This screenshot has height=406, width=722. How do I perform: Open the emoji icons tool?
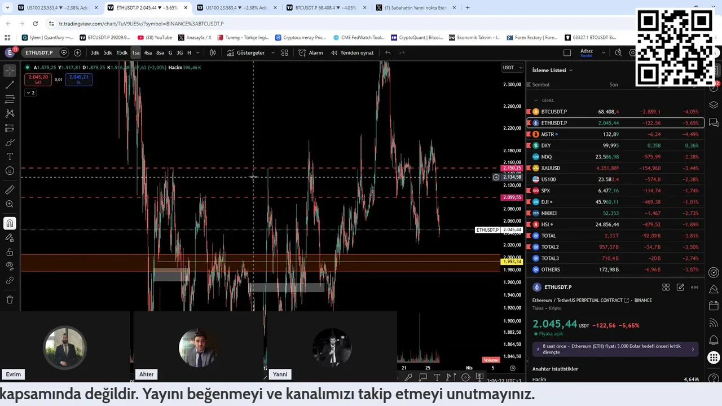click(10, 170)
